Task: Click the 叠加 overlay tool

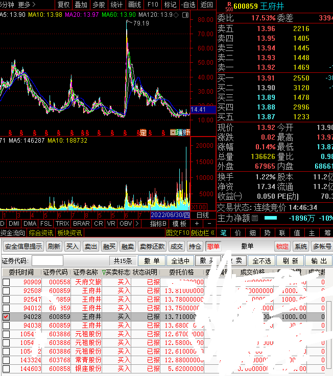Action: (x=81, y=5)
